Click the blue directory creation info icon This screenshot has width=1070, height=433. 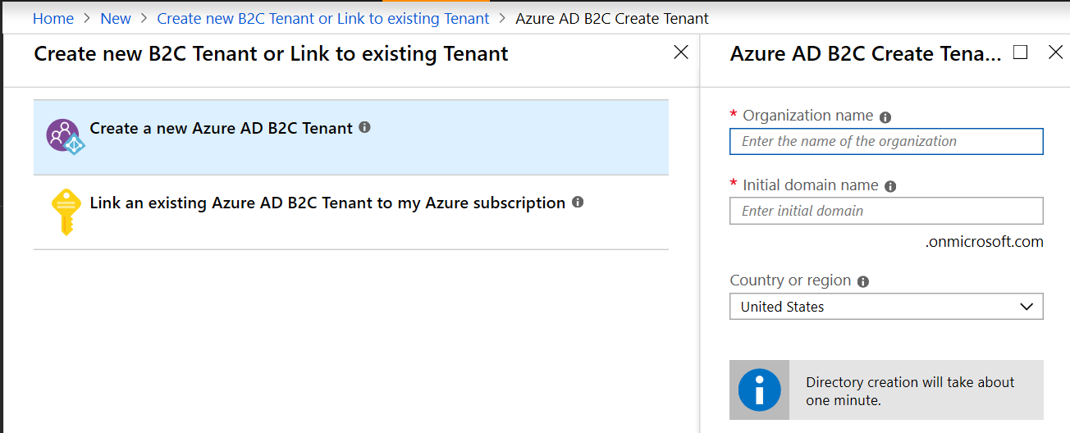(x=759, y=390)
